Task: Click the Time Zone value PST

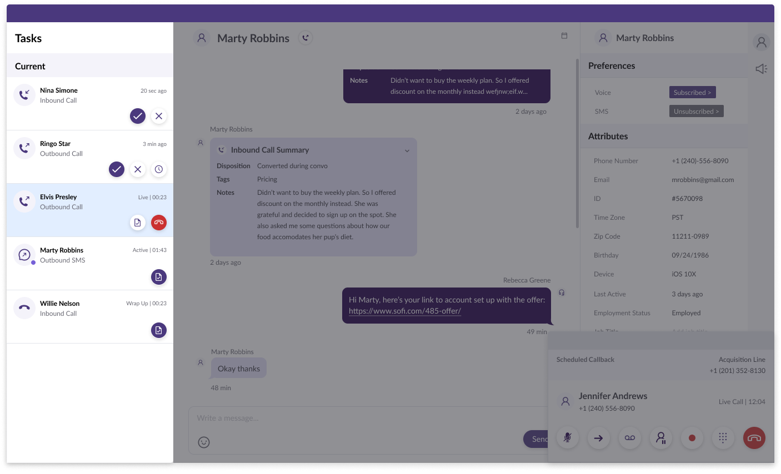Action: tap(678, 218)
